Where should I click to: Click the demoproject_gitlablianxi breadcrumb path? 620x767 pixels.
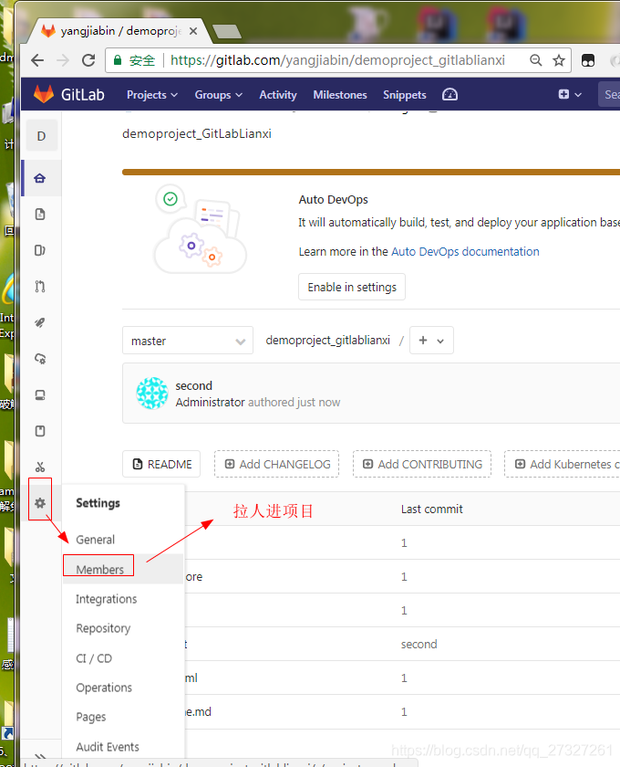pos(328,341)
